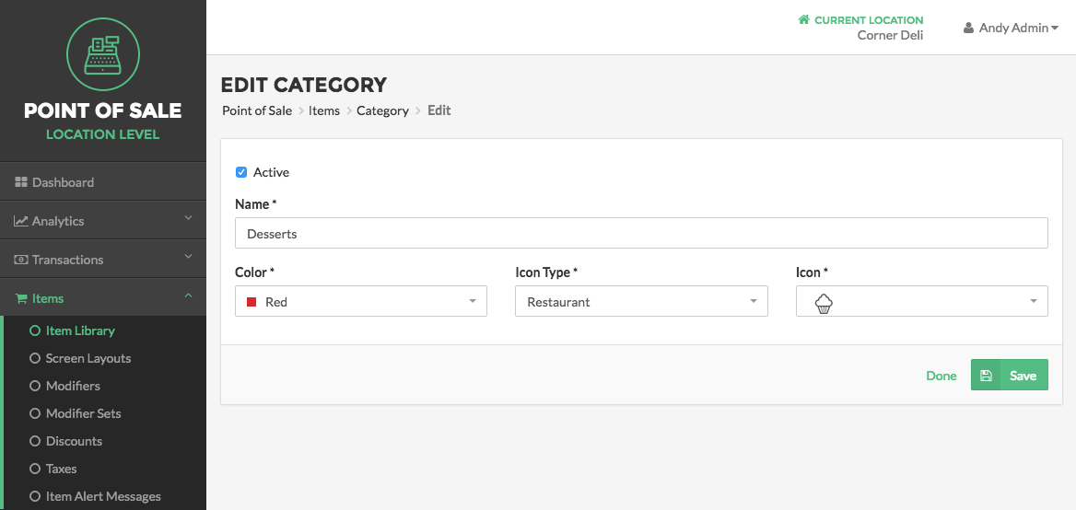This screenshot has width=1076, height=510.
Task: Click the Dashboard grid icon
Action: coord(20,182)
